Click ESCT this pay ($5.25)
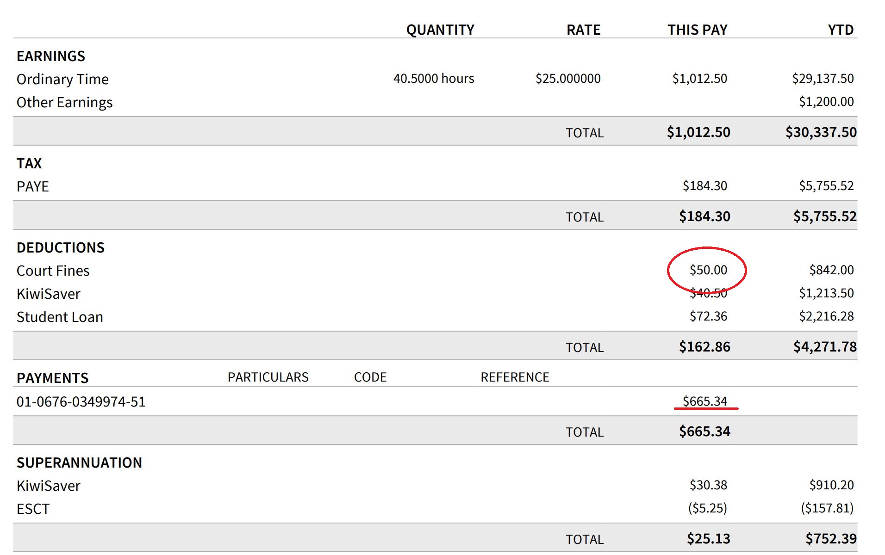 (x=707, y=508)
